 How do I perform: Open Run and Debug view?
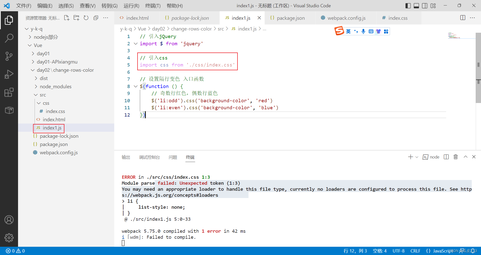click(9, 74)
